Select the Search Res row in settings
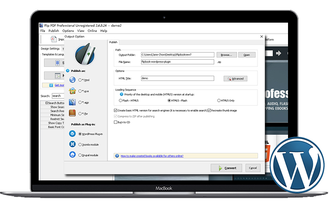This screenshot has height=212, width=330. pyautogui.click(x=52, y=111)
